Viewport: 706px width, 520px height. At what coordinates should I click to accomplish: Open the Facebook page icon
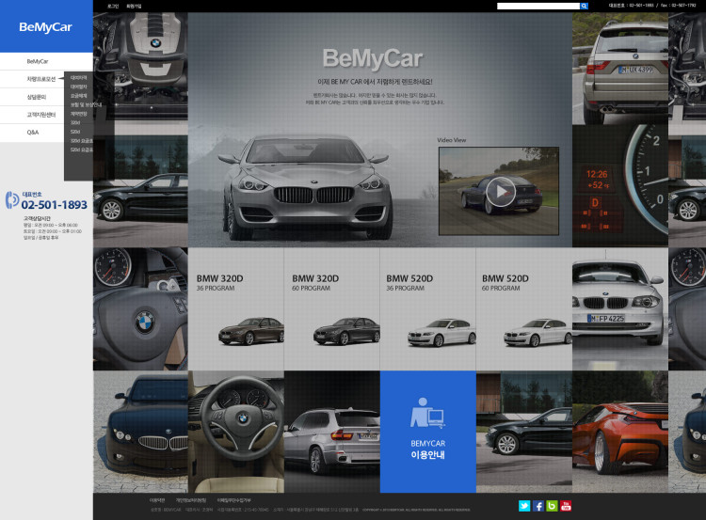538,506
